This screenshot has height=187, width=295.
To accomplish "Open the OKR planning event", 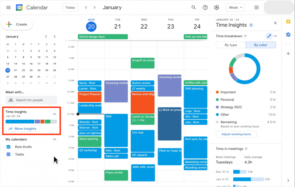I will coord(195,97).
